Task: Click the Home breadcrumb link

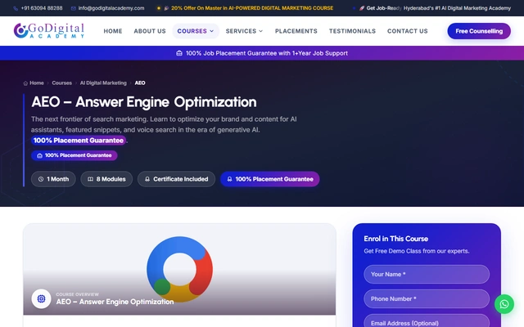Action: click(x=37, y=83)
